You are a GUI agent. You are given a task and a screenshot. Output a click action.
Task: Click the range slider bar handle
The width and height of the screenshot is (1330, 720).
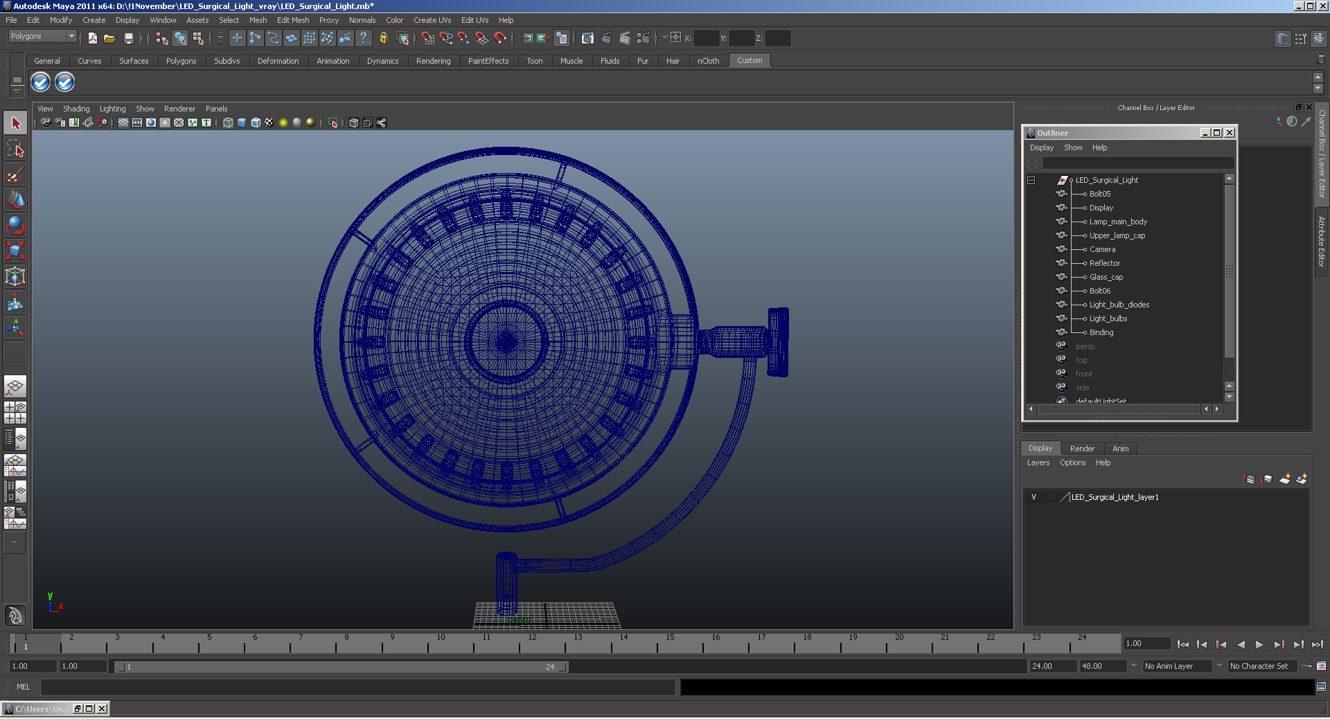pos(341,667)
